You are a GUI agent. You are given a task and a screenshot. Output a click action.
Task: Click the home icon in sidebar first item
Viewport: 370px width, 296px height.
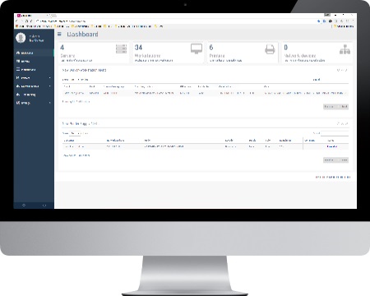click(18, 53)
